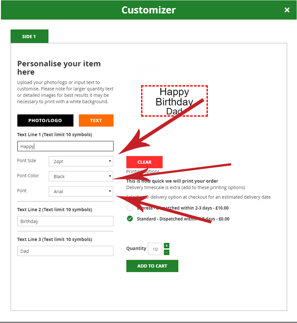This screenshot has width=297, height=323.
Task: Close the Customizer dialog with X
Action: (x=287, y=10)
